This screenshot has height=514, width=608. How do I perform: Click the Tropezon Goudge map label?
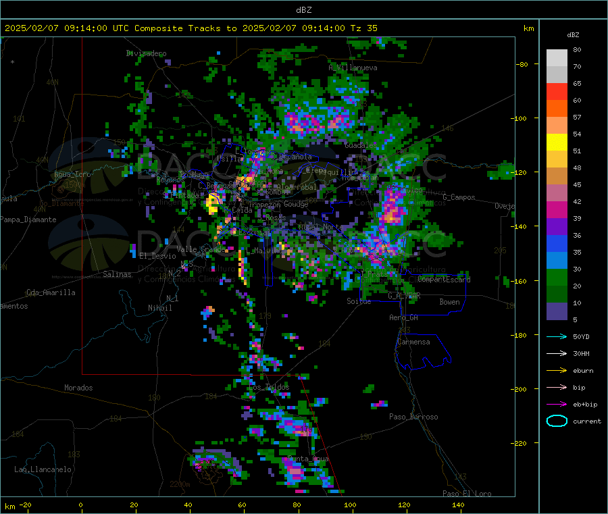pos(278,204)
